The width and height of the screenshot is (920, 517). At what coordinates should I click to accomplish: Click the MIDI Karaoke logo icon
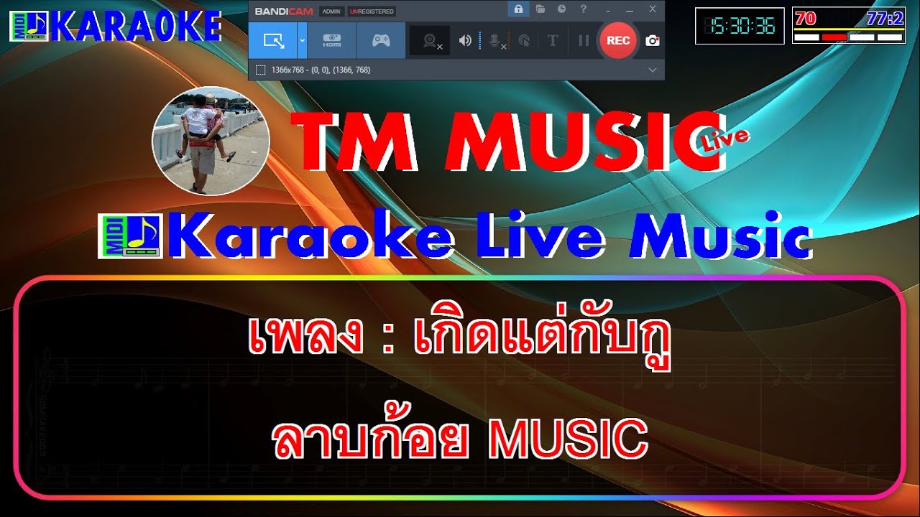click(x=29, y=27)
